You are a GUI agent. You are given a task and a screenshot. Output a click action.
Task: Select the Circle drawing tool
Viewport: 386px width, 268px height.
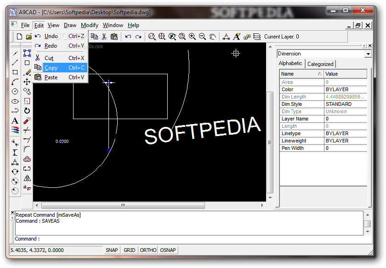15,92
